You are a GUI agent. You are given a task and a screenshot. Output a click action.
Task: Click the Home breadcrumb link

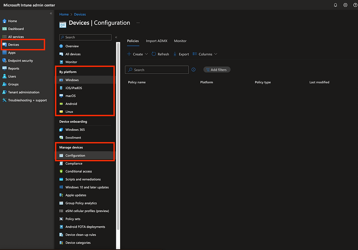click(x=64, y=15)
